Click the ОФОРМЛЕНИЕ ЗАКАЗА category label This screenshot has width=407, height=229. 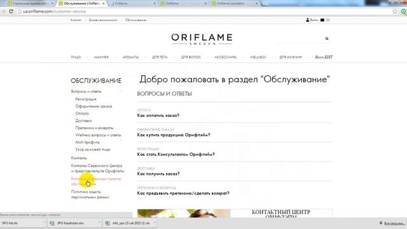click(155, 130)
